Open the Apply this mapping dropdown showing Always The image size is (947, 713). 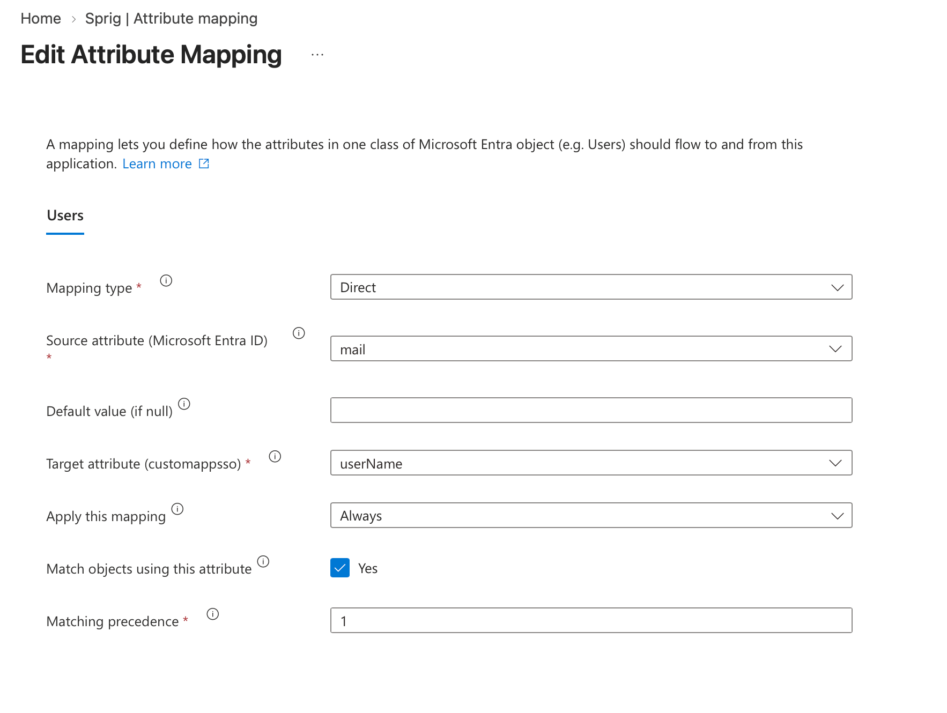coord(591,515)
